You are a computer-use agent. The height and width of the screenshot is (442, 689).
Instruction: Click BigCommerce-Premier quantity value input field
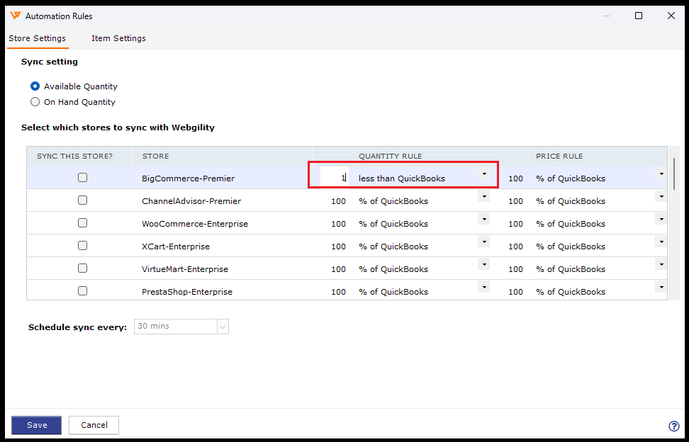pos(334,178)
